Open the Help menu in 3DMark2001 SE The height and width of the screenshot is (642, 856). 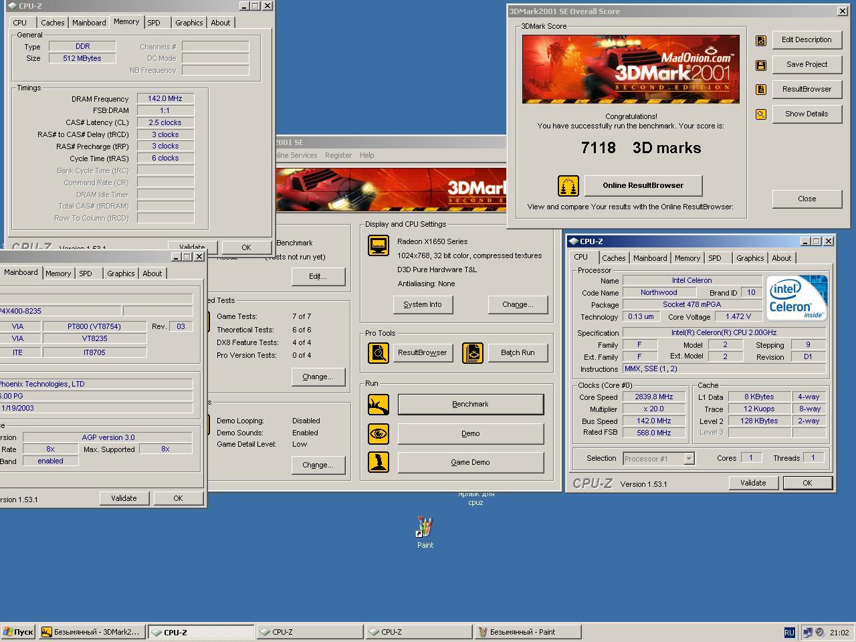pyautogui.click(x=366, y=155)
